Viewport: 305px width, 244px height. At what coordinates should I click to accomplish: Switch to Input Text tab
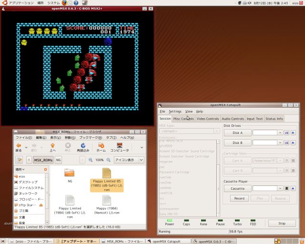click(254, 119)
